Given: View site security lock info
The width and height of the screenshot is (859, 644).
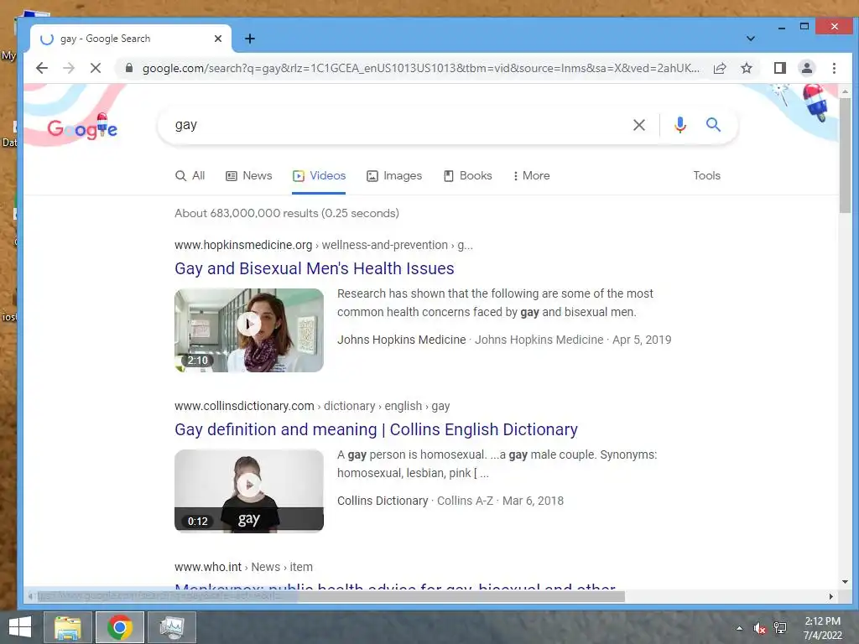Looking at the screenshot, I should [x=129, y=68].
